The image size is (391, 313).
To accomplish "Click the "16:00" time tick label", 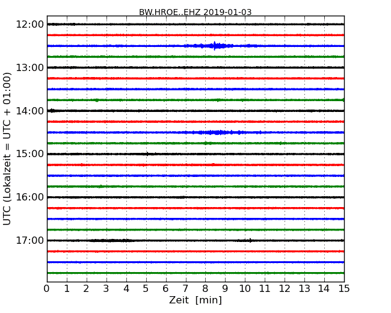I will [x=29, y=197].
